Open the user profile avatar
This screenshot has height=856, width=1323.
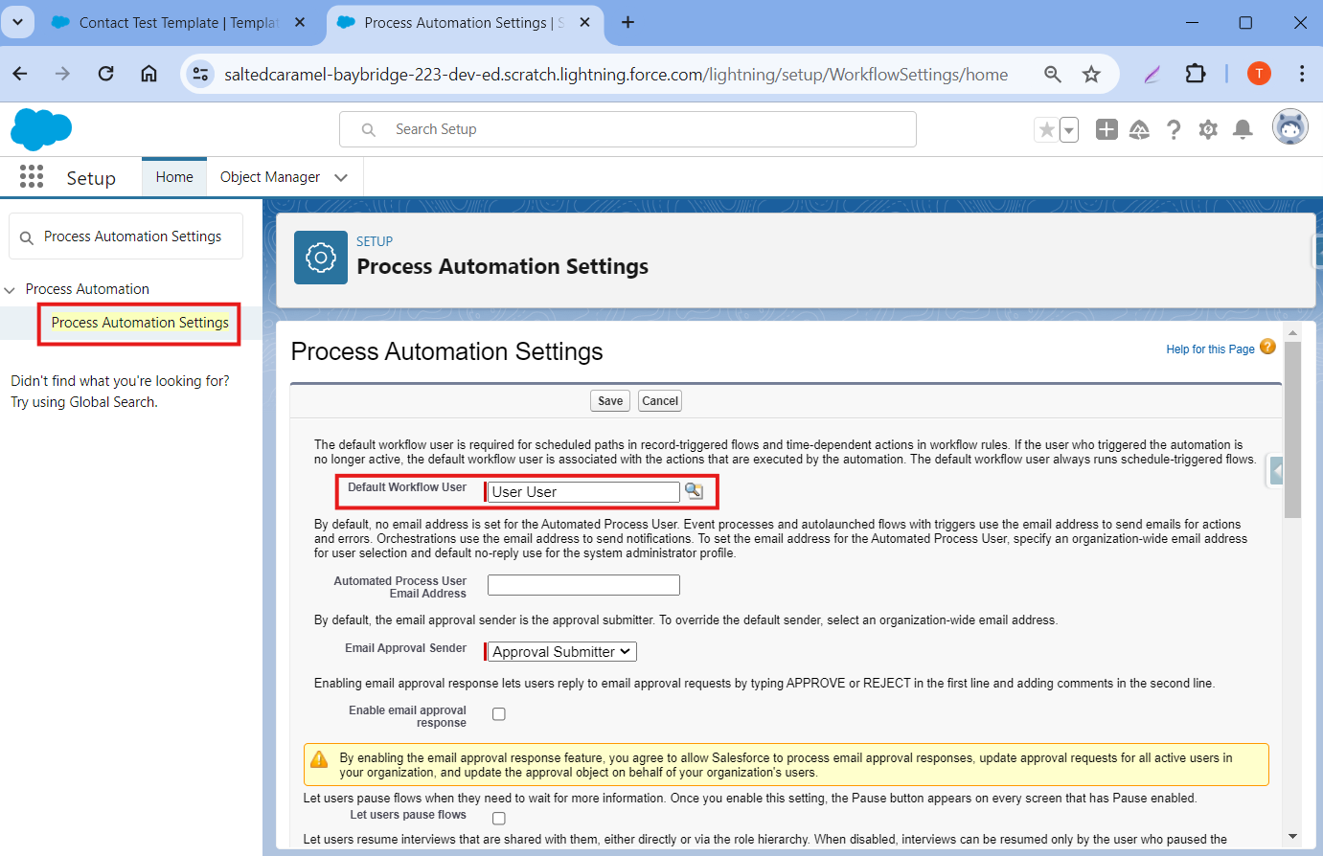pyautogui.click(x=1290, y=127)
